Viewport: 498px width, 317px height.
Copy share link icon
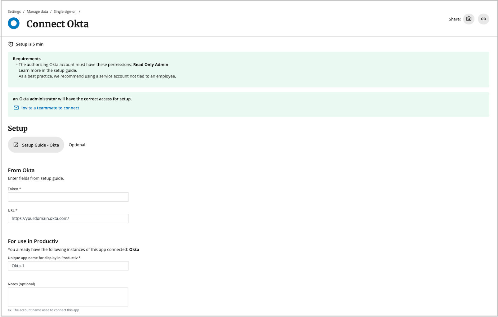483,19
